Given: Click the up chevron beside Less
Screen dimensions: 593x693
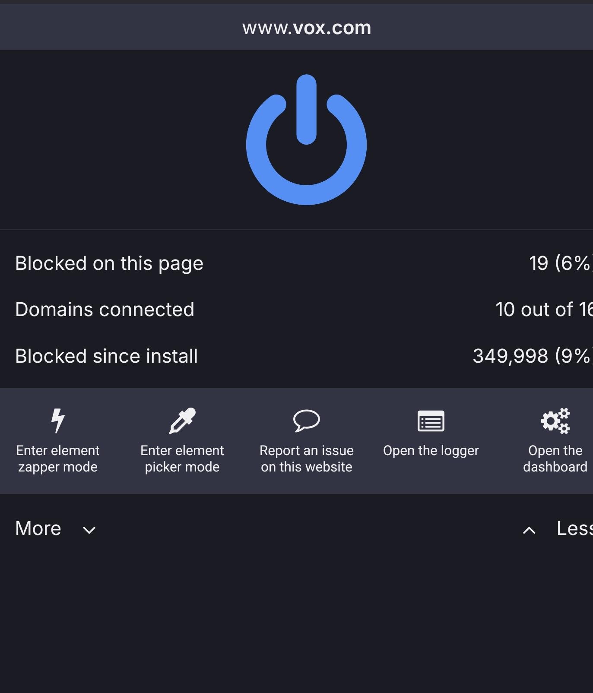Looking at the screenshot, I should pos(529,530).
